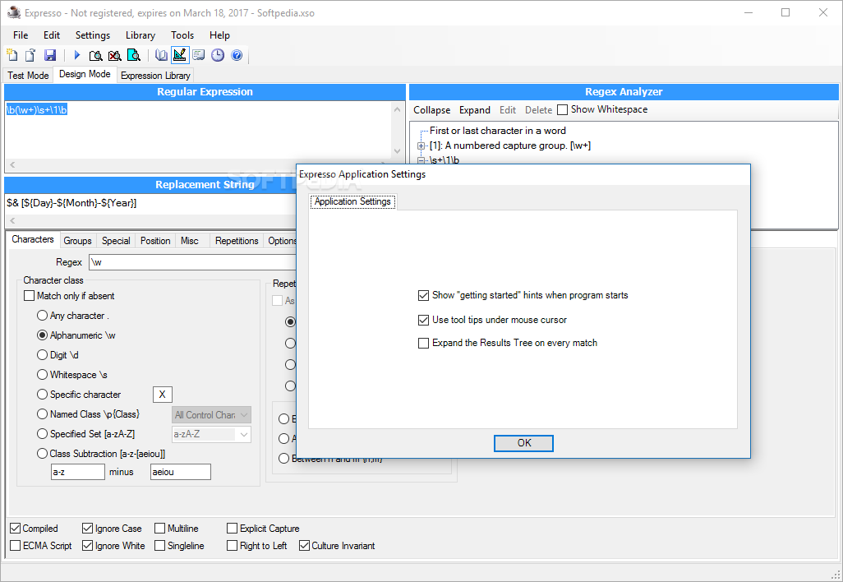Toggle Show Whitespace checkbox
This screenshot has height=582, width=843.
tap(562, 109)
